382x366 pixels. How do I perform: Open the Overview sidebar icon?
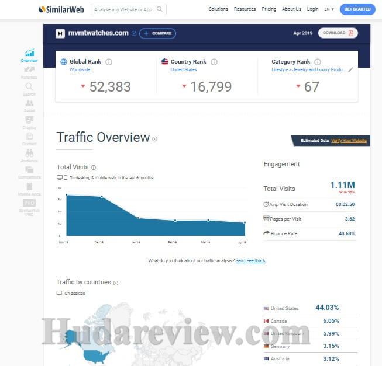tap(29, 55)
